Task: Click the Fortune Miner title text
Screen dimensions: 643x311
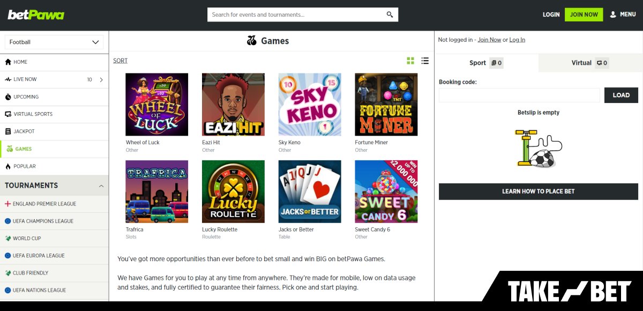Action: coord(371,143)
